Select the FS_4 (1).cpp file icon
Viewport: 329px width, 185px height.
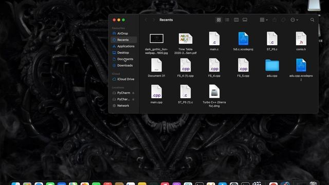click(x=186, y=65)
